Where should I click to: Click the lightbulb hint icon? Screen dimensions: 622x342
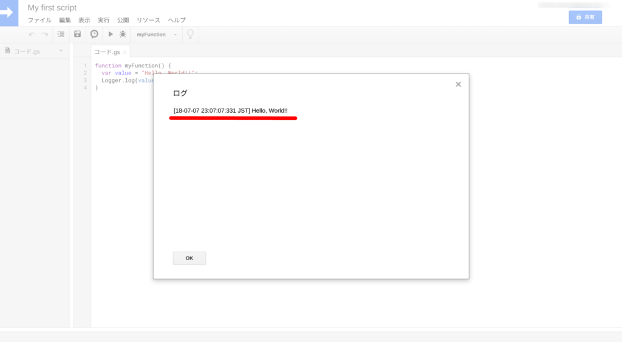pyautogui.click(x=190, y=35)
